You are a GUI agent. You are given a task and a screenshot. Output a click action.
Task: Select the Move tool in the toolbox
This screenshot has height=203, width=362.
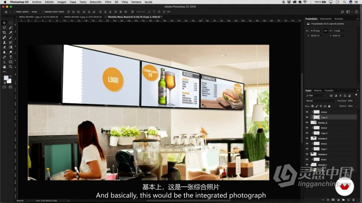coord(4,23)
